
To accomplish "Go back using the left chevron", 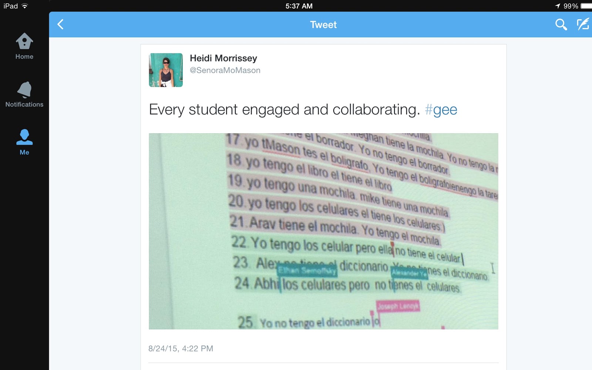I will (61, 24).
